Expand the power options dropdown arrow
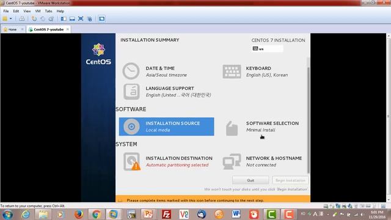Screen dimensions: 391x220 point(11,19)
